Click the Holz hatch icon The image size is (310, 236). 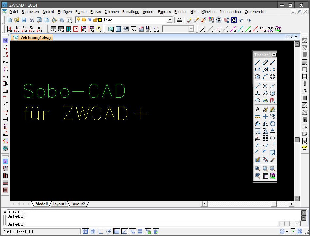click(x=278, y=29)
